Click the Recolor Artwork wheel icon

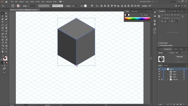[x=92, y=6]
